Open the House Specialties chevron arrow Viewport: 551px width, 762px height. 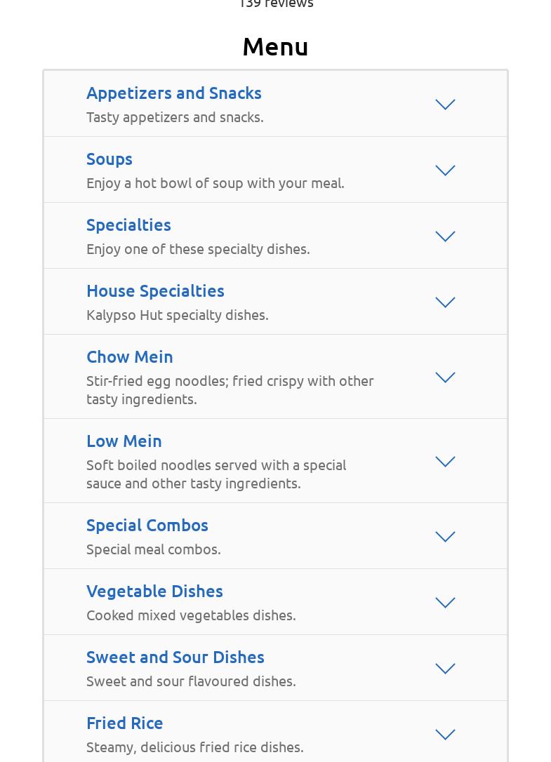tap(445, 302)
